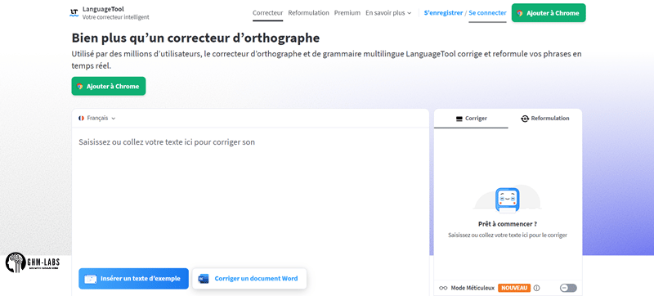Click the French flag icon
The height and width of the screenshot is (296, 654).
(x=81, y=118)
